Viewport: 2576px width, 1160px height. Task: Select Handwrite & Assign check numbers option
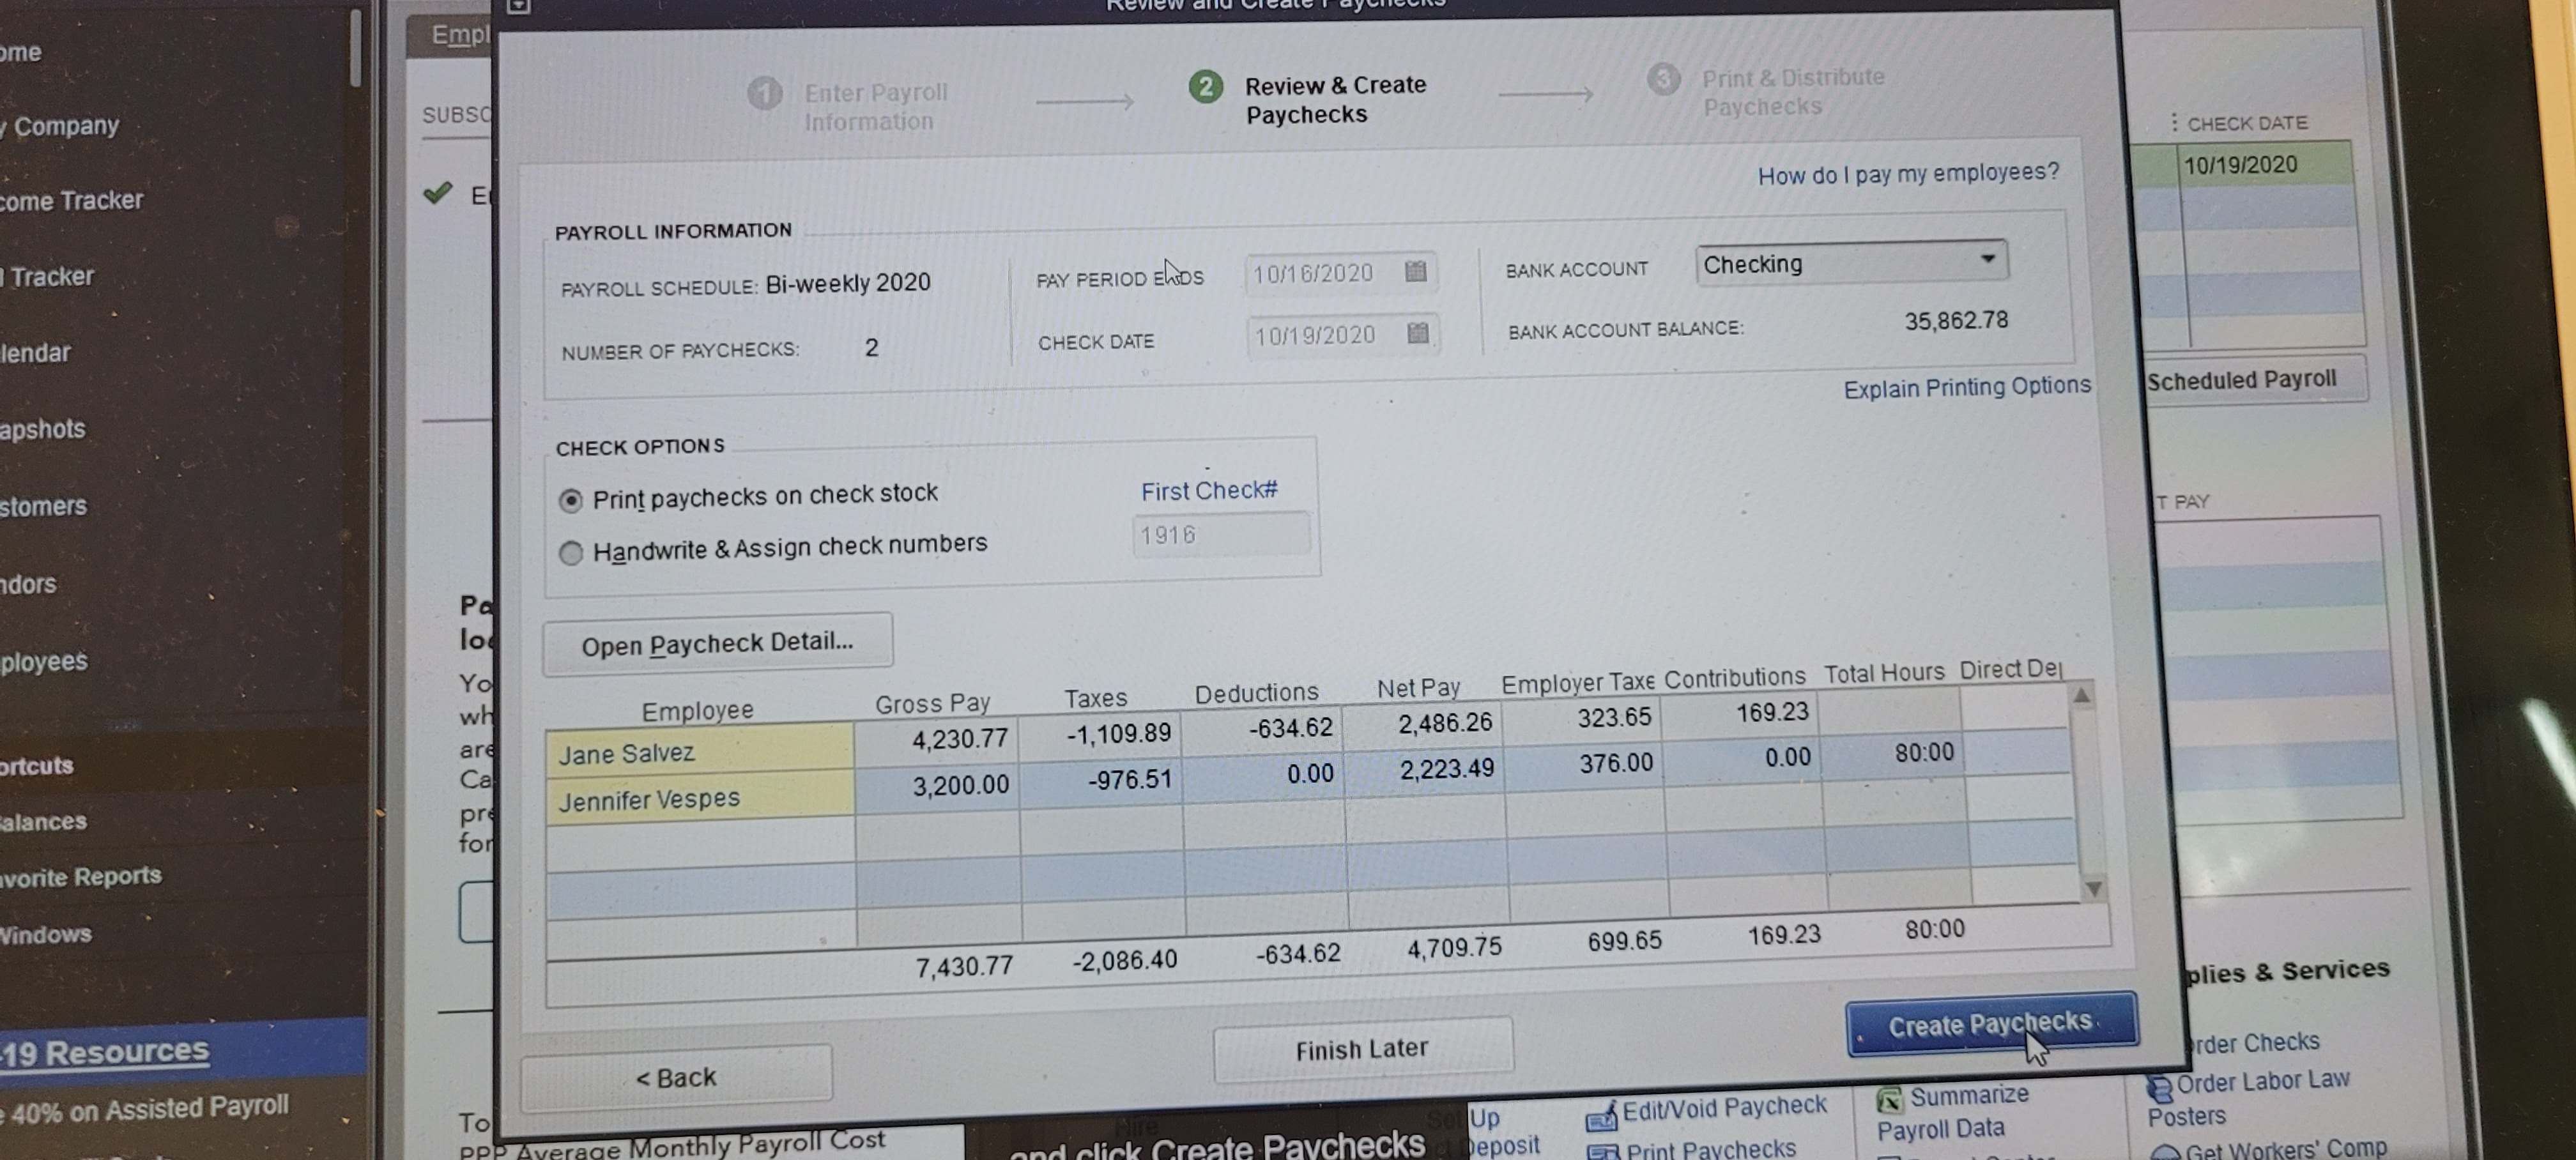point(571,553)
